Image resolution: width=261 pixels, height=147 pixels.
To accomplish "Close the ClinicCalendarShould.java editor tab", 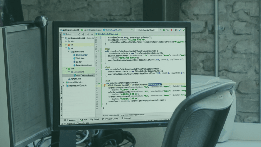I will [119, 34].
